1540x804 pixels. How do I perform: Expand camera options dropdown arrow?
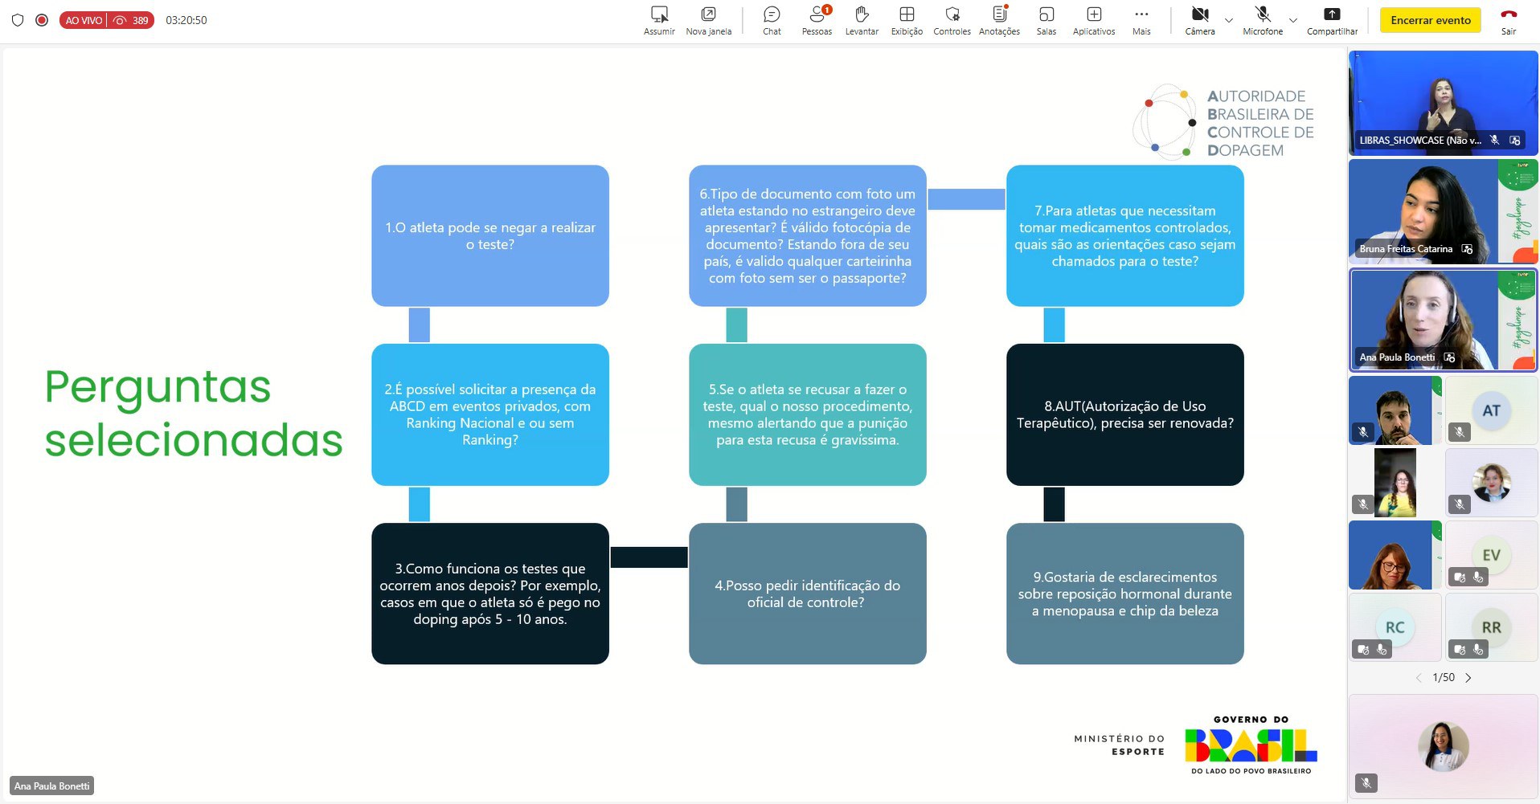click(x=1229, y=20)
